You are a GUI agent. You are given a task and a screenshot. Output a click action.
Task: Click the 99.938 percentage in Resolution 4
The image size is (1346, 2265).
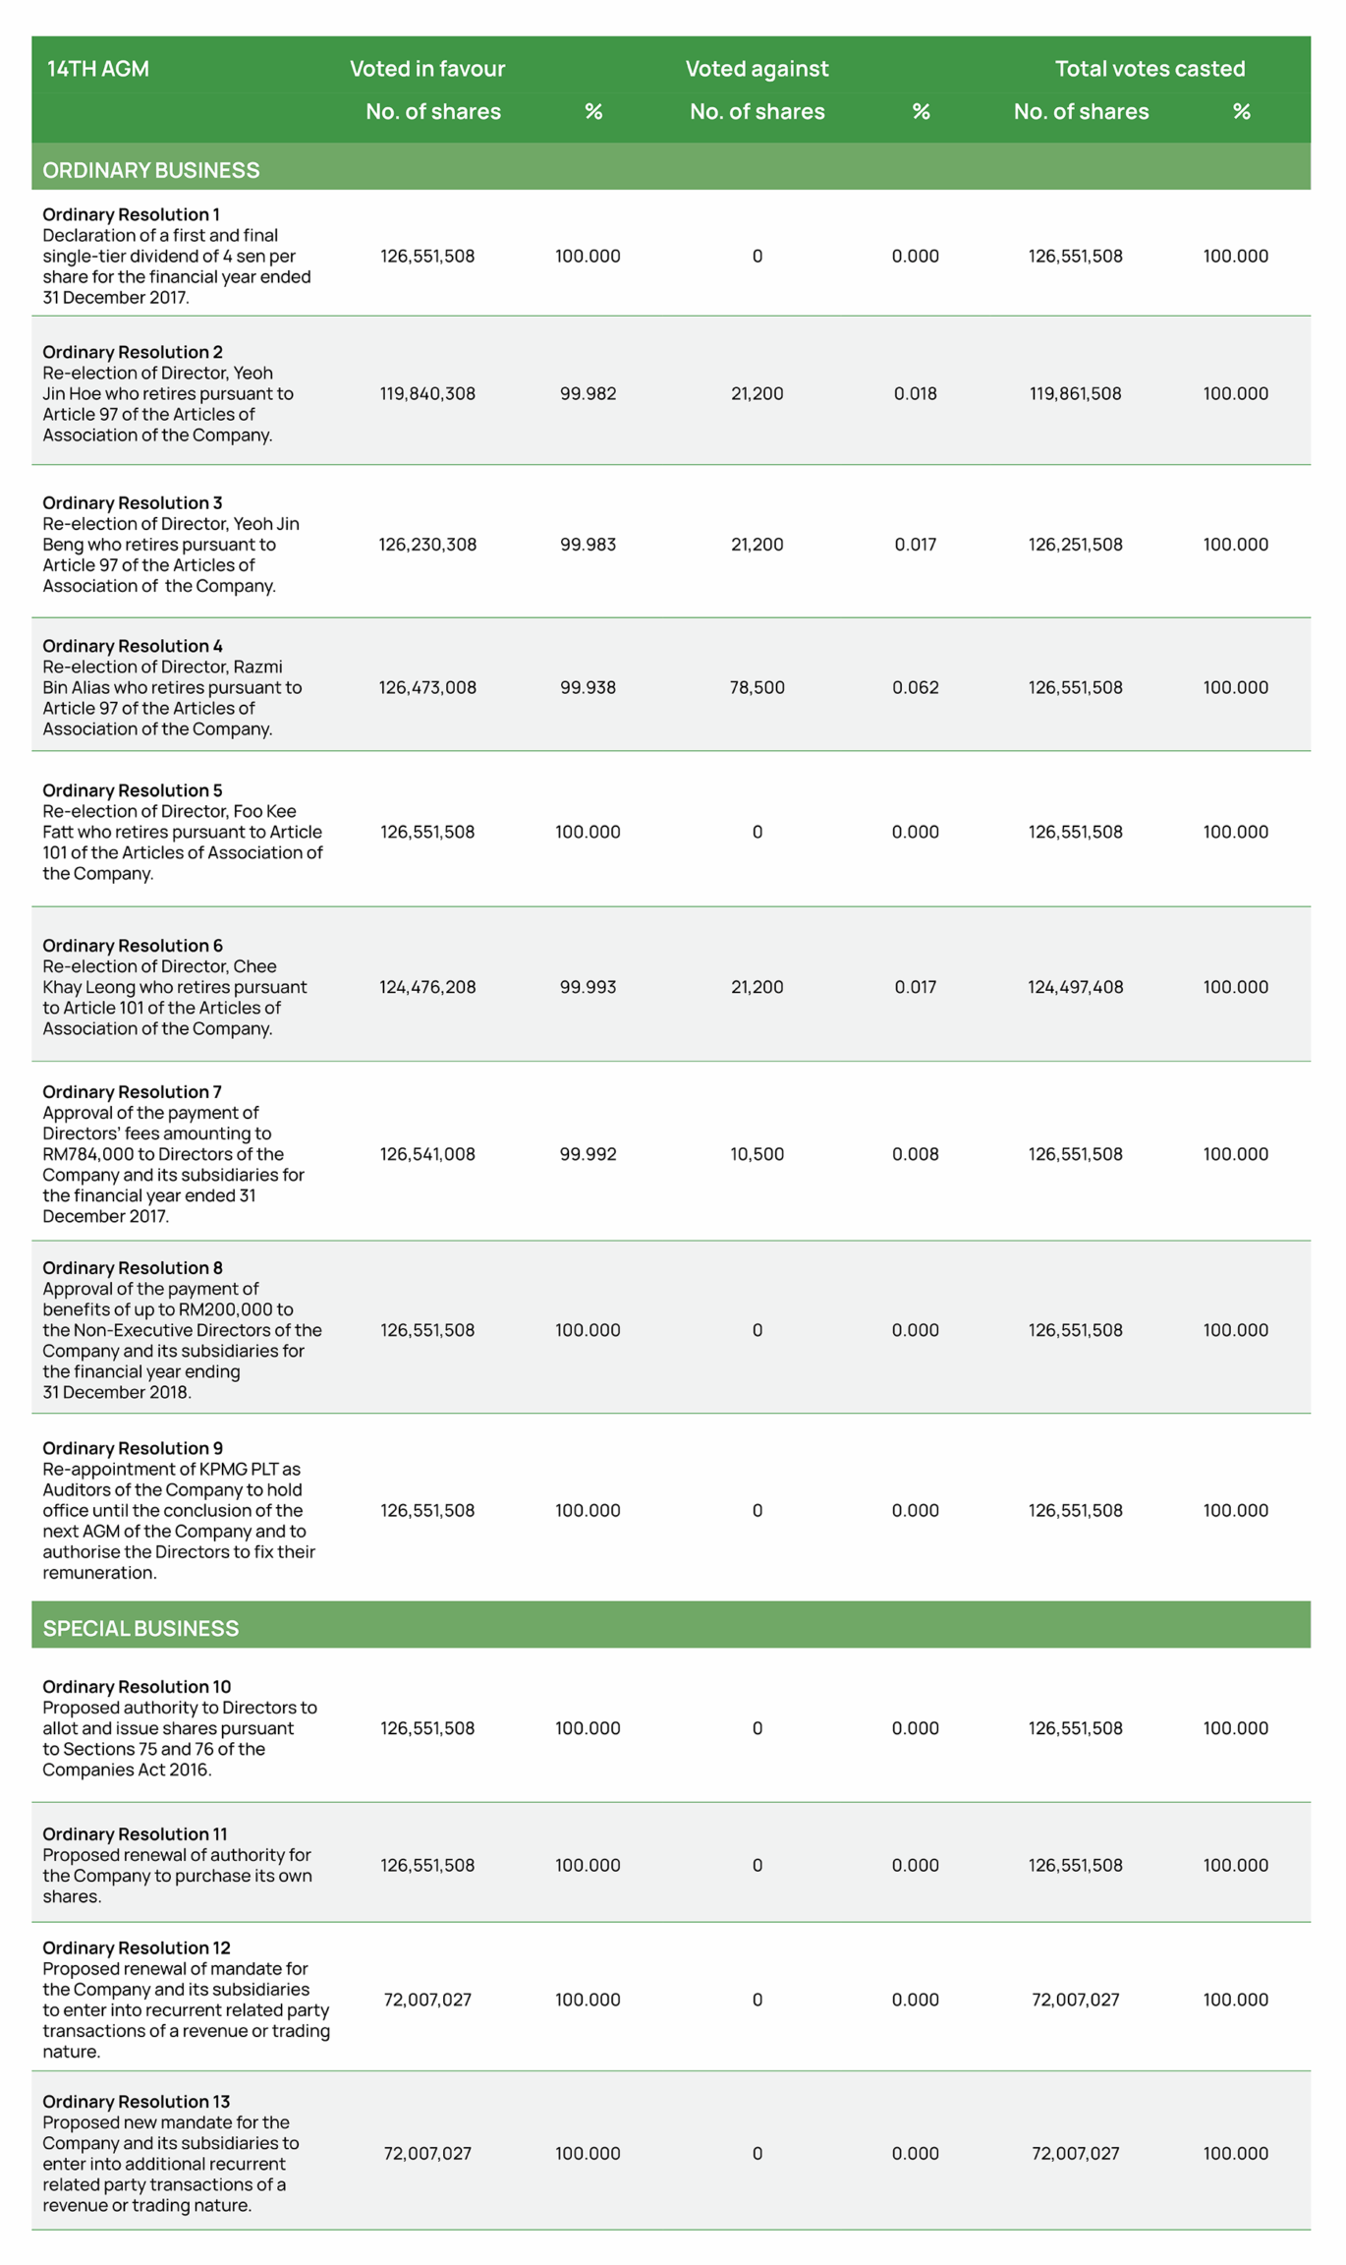pyautogui.click(x=588, y=687)
